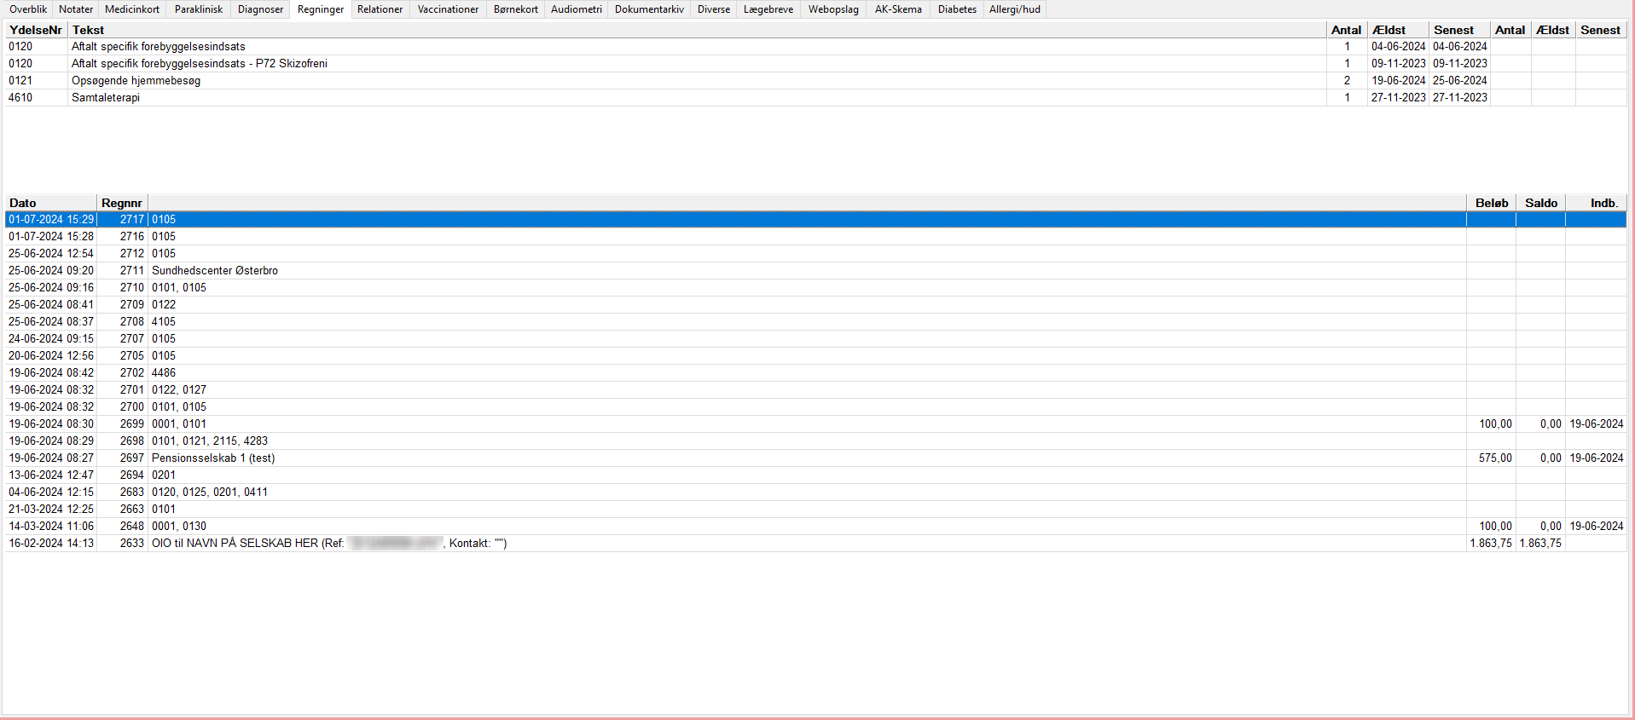Select the 'Pensionsselskab 1 (test)' invoice row
1635x720 pixels.
tap(815, 458)
